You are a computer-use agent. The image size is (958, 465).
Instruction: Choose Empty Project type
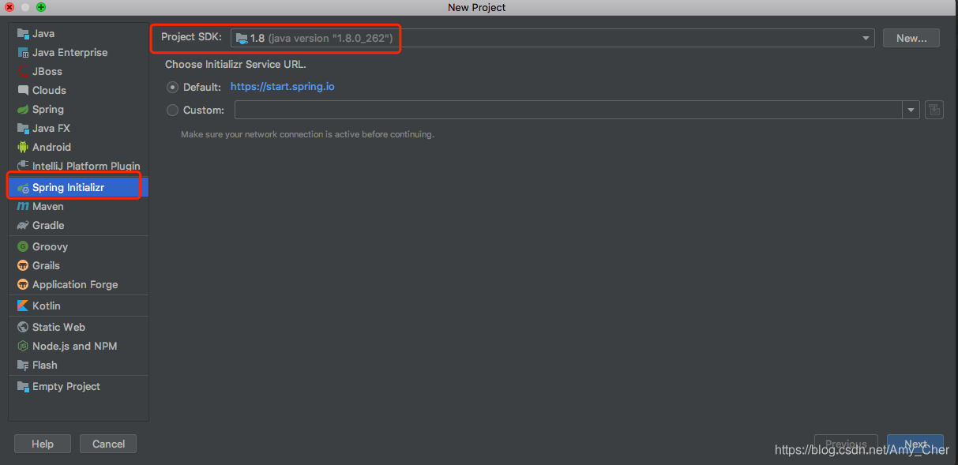[79, 387]
